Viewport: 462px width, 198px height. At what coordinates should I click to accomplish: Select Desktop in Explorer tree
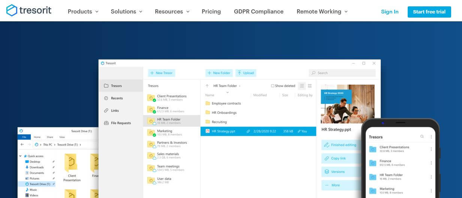click(35, 162)
